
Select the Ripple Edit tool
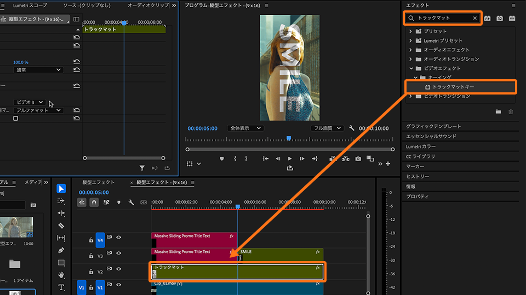coord(61,213)
